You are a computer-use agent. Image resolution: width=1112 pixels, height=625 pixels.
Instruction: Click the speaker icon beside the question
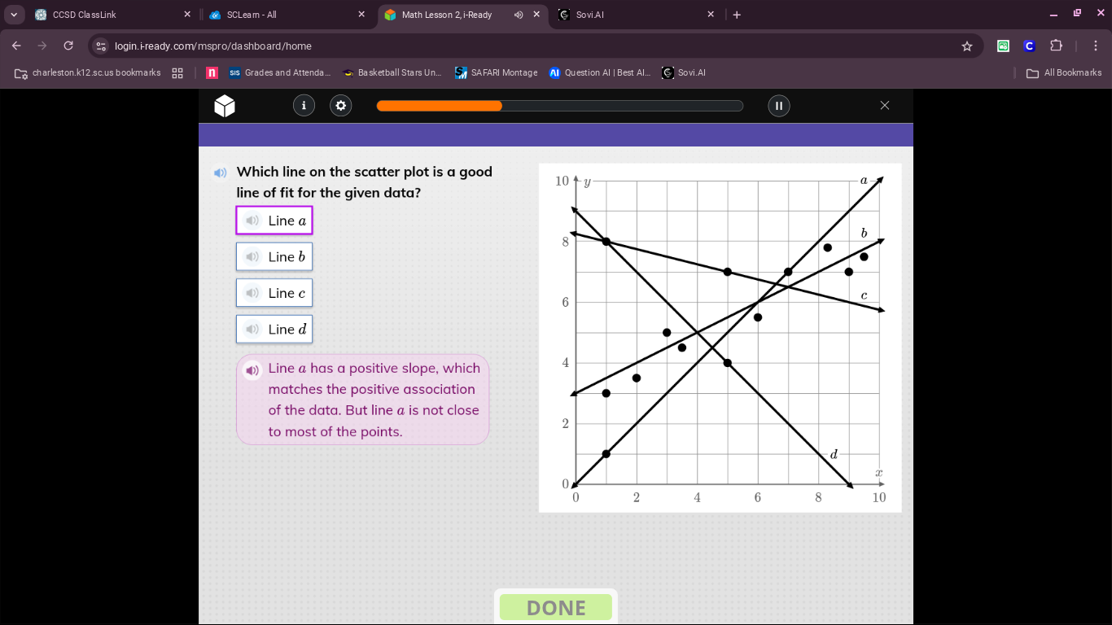[x=220, y=173]
